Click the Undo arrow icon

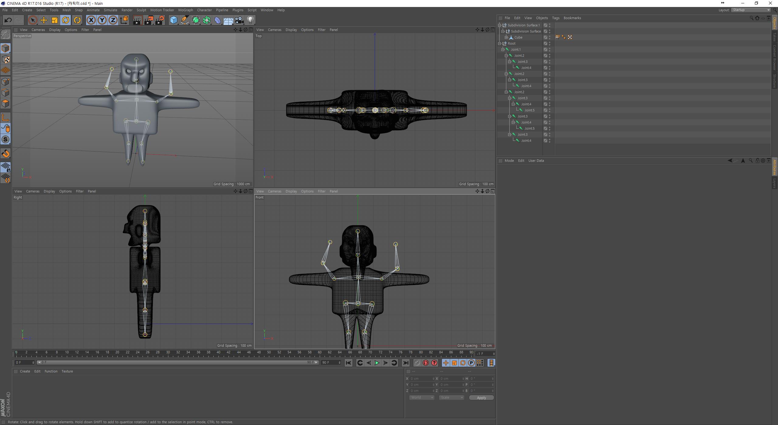8,20
